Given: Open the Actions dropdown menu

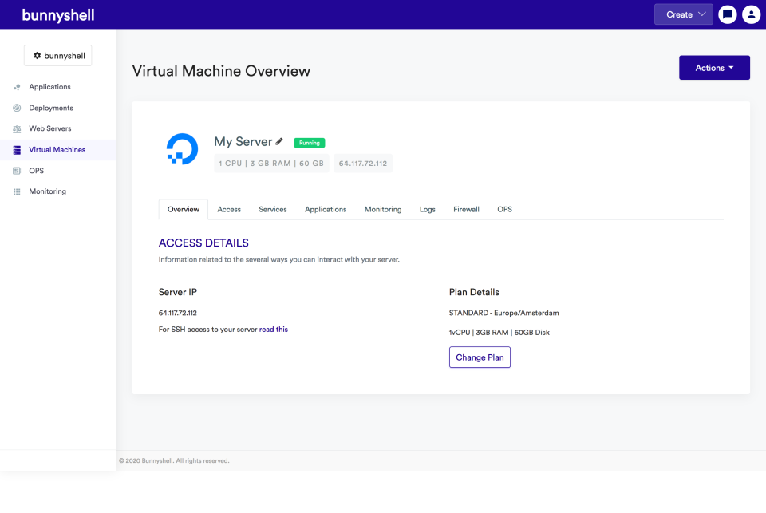Looking at the screenshot, I should click(714, 68).
